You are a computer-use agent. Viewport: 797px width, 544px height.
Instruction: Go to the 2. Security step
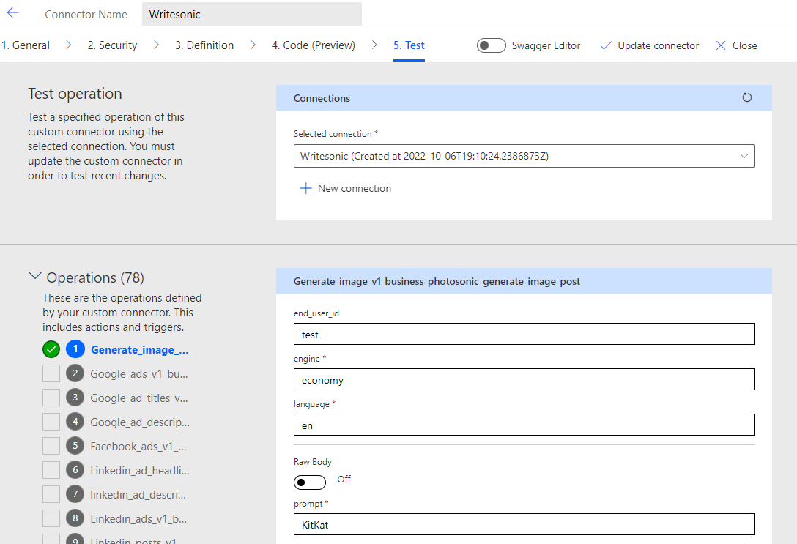pos(112,45)
